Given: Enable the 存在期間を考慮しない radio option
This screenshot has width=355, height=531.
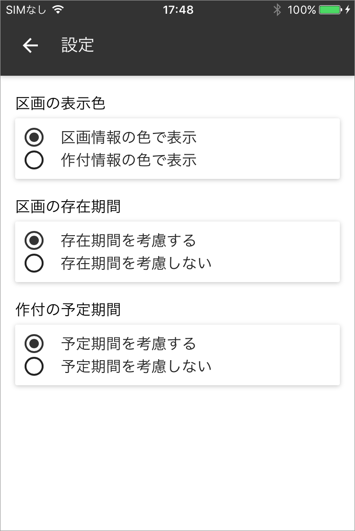Looking at the screenshot, I should click(x=34, y=263).
